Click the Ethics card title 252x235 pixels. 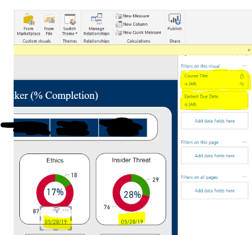[55, 160]
